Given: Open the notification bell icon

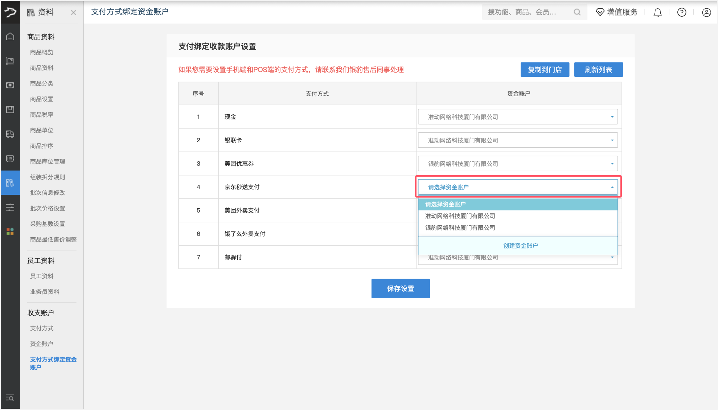Looking at the screenshot, I should tap(657, 12).
